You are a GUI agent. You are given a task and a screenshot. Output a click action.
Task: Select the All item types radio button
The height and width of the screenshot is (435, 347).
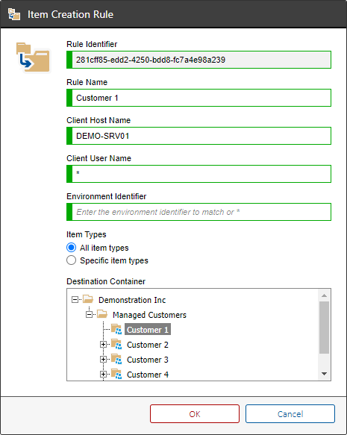72,247
